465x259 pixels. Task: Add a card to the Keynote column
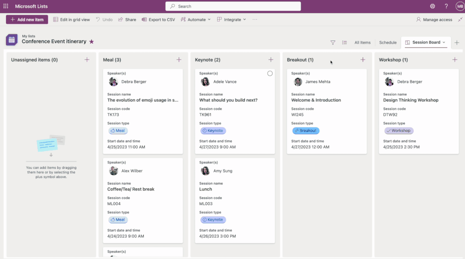click(x=271, y=60)
